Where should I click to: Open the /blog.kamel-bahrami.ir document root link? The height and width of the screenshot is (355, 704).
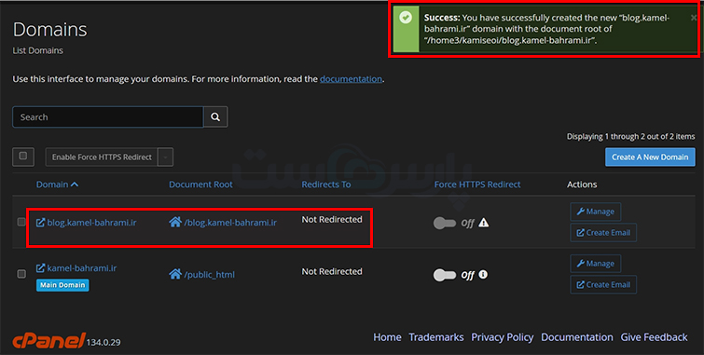point(230,223)
